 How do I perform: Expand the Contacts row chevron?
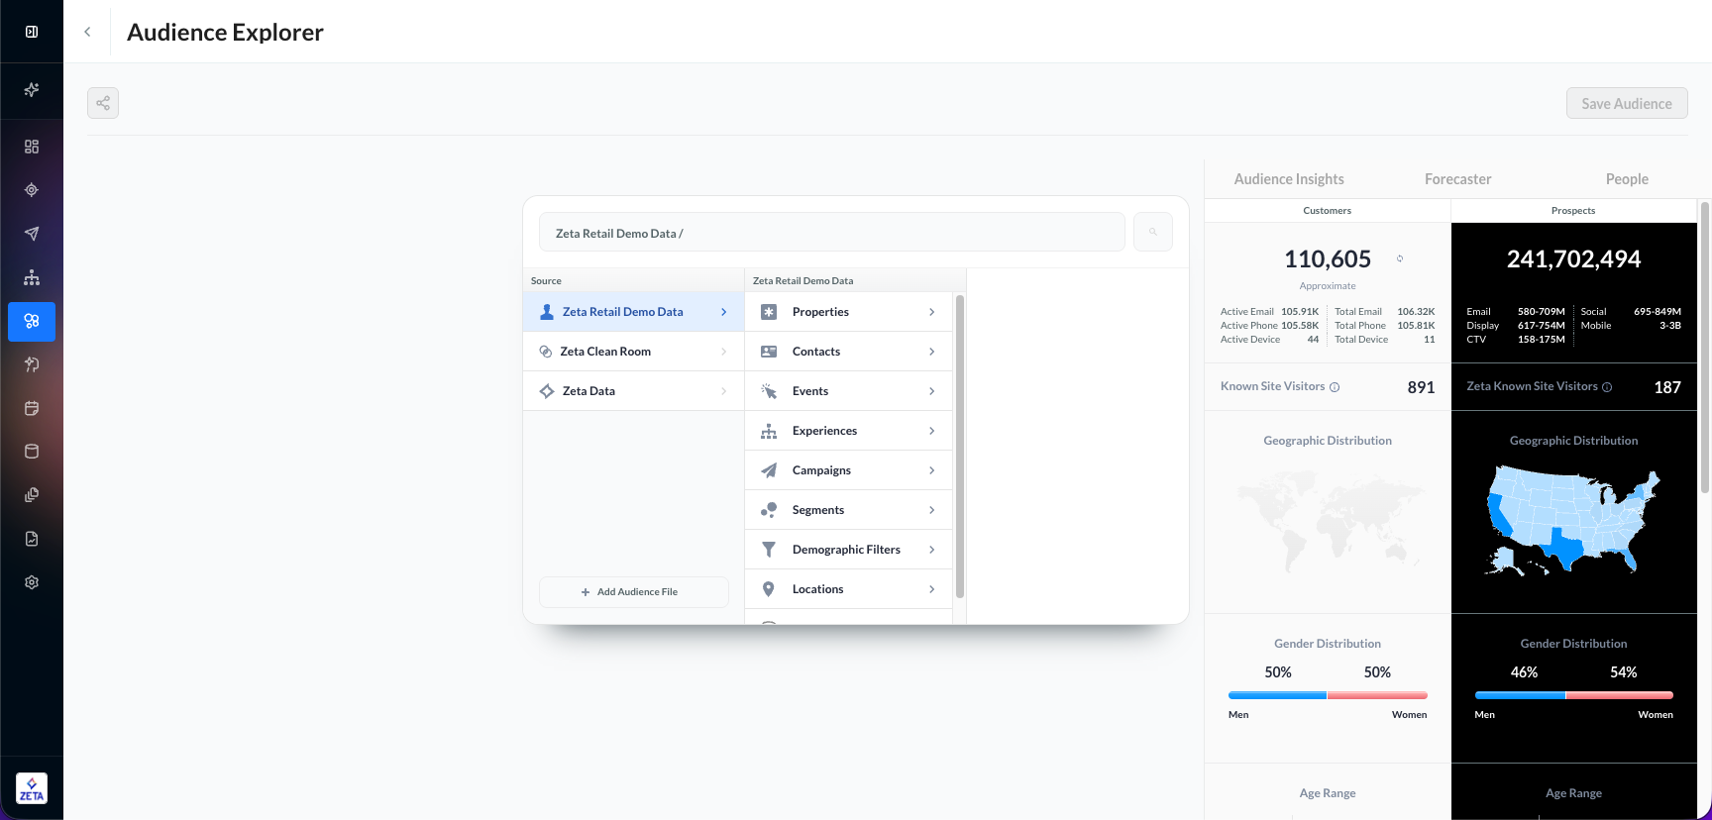click(932, 352)
